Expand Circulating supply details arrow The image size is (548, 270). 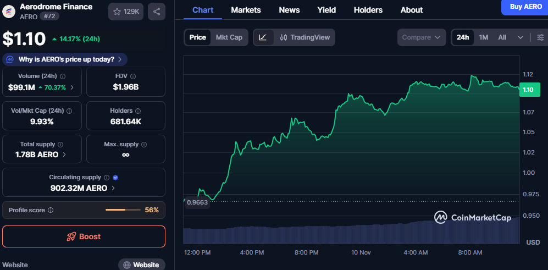coord(113,188)
